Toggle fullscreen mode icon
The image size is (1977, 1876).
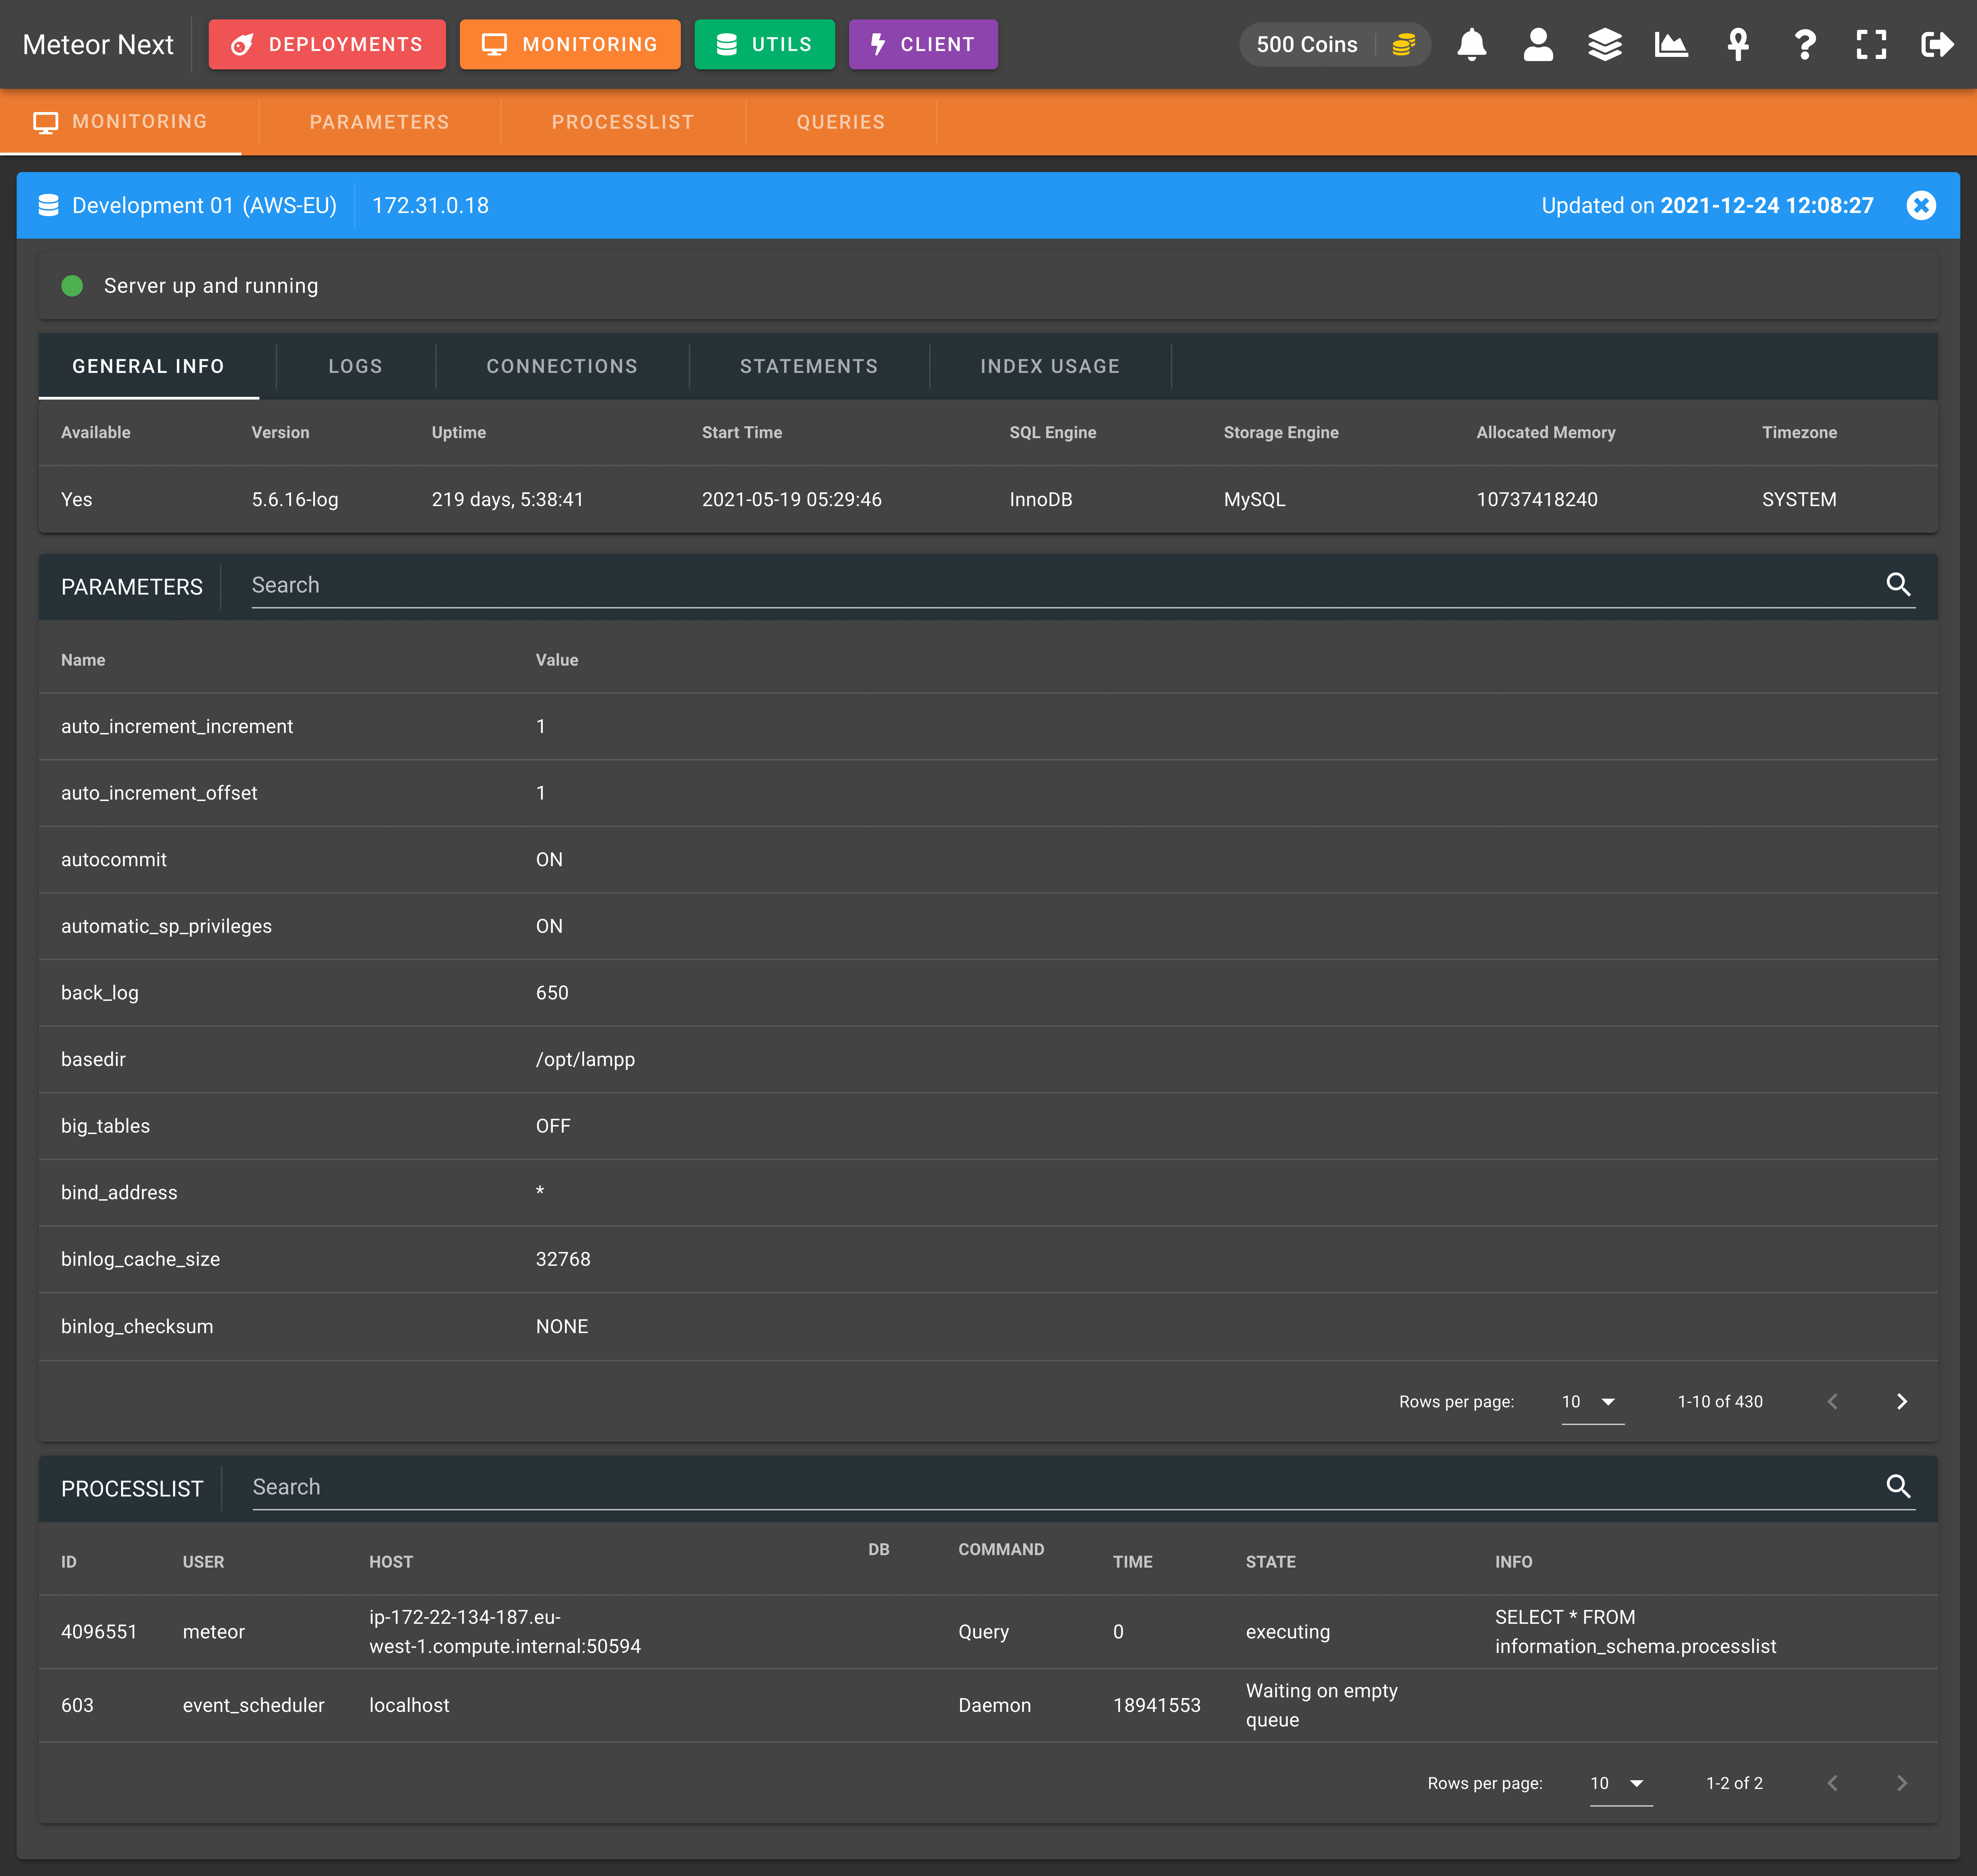(x=1871, y=45)
